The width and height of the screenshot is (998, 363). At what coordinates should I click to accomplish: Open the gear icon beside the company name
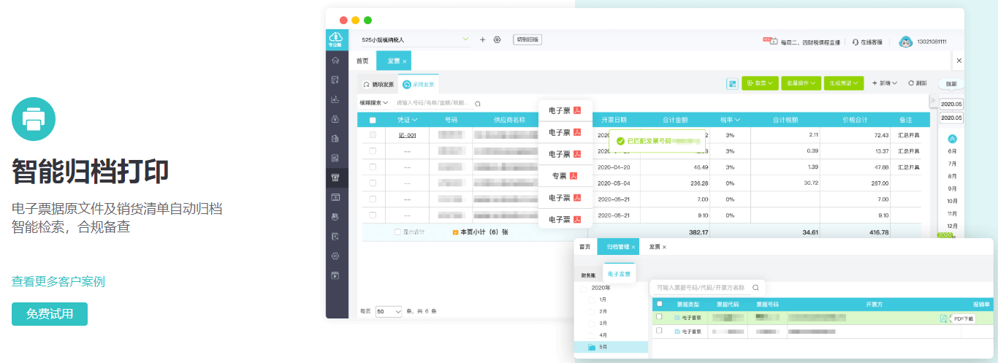[497, 39]
